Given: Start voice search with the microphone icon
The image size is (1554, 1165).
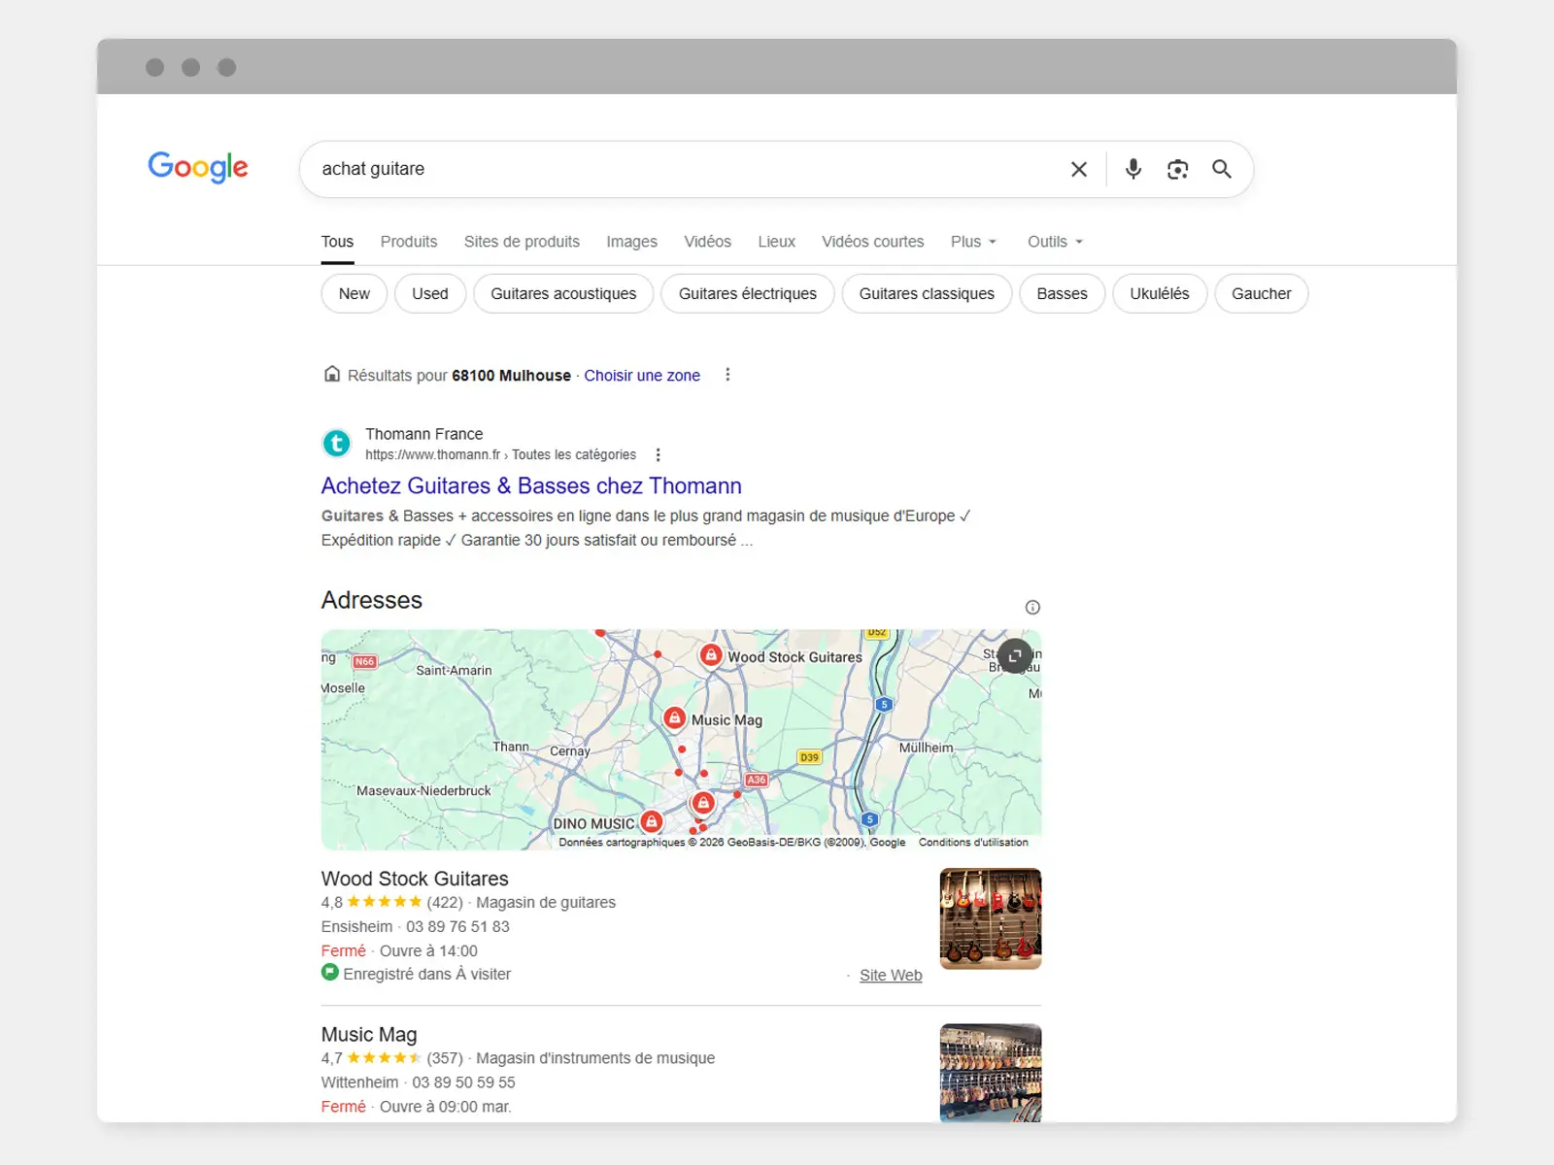Looking at the screenshot, I should (1132, 169).
